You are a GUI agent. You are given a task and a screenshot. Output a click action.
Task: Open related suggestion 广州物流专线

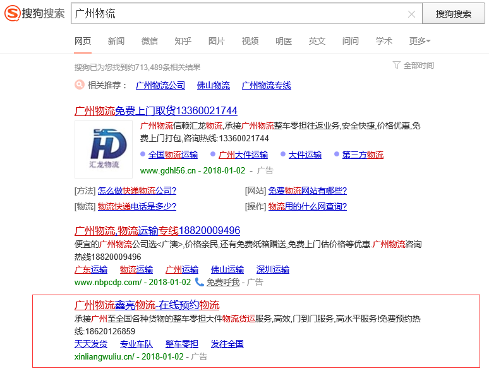(x=267, y=85)
